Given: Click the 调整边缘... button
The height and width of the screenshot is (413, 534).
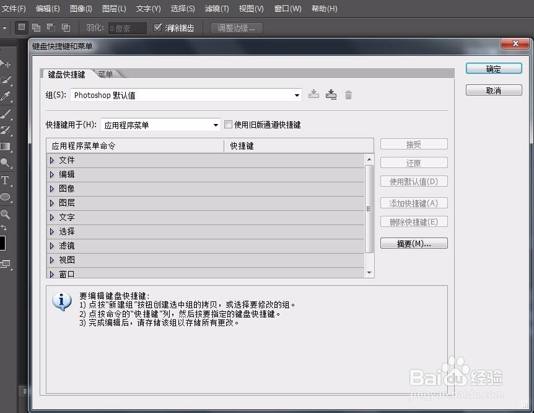Looking at the screenshot, I should (x=237, y=28).
